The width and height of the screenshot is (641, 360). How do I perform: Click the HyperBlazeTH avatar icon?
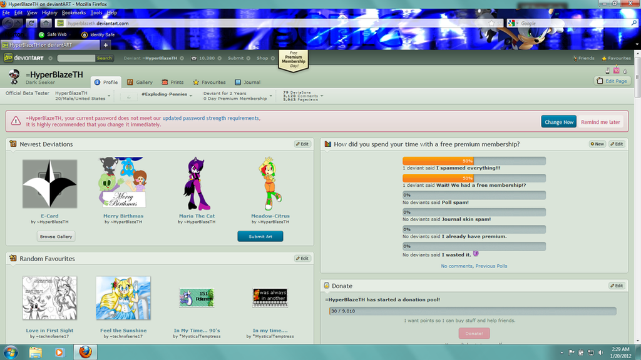tap(14, 76)
